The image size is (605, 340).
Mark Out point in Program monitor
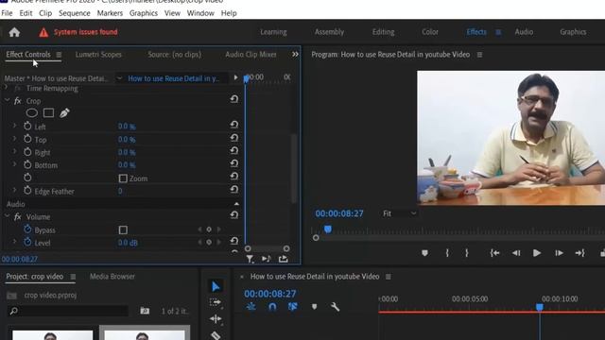466,253
